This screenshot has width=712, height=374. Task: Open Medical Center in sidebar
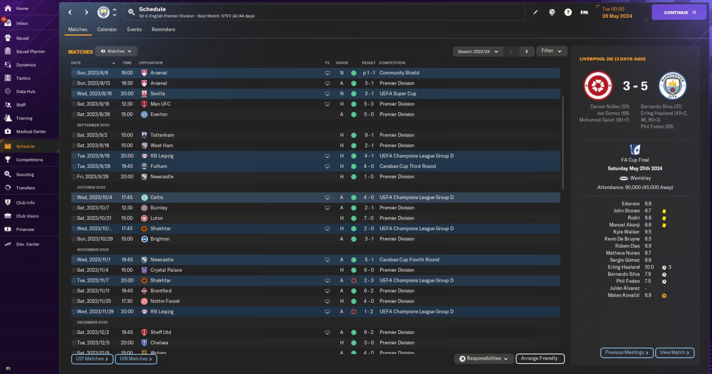tap(30, 132)
